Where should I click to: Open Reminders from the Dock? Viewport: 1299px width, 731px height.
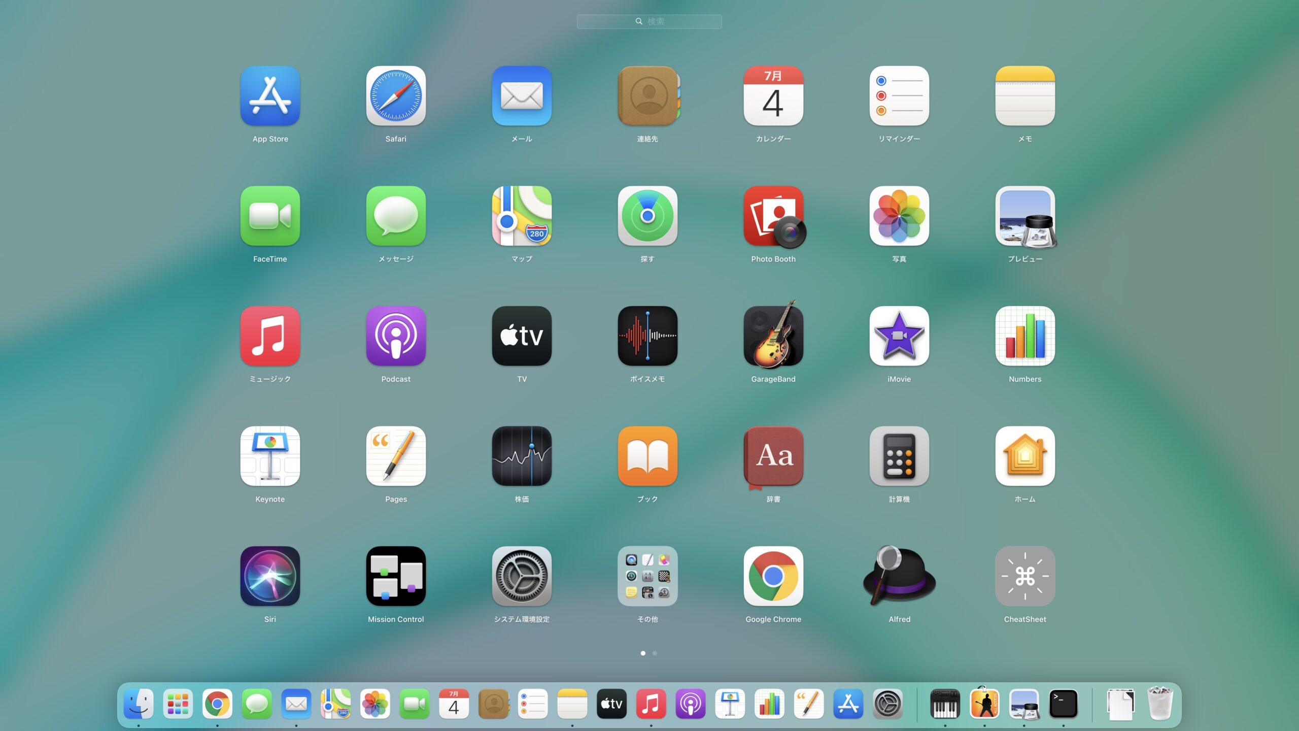pos(533,704)
